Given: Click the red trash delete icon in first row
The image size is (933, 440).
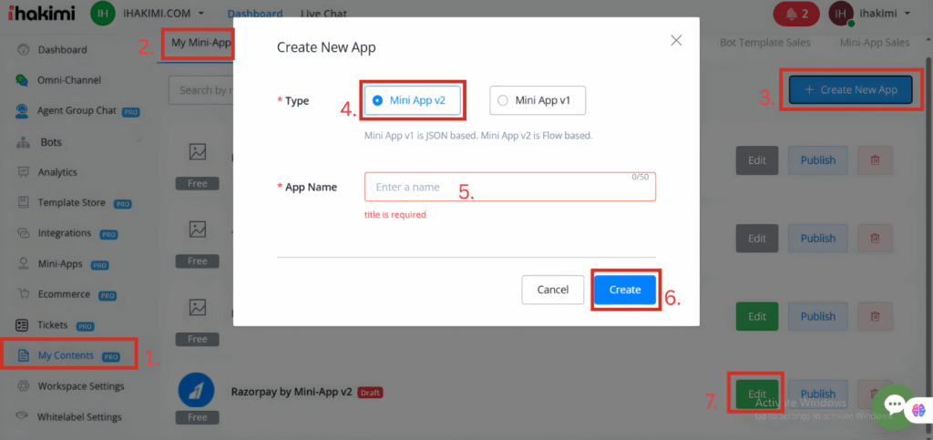Looking at the screenshot, I should (x=875, y=160).
